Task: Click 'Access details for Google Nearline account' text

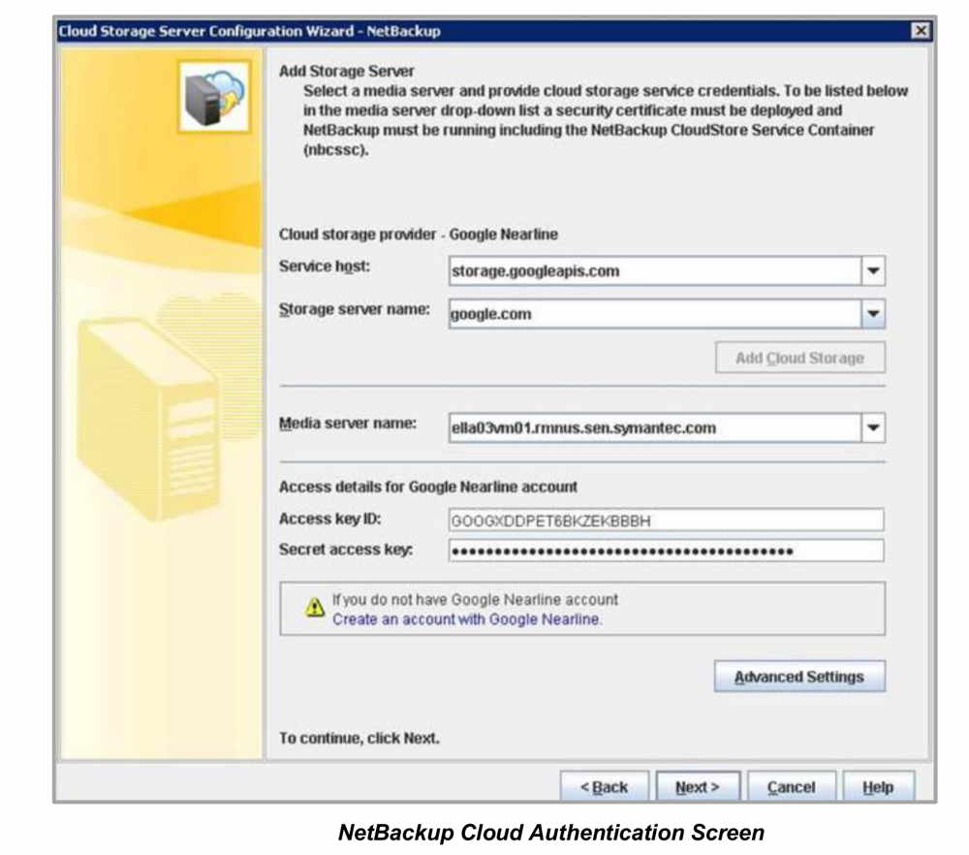Action: coord(427,488)
